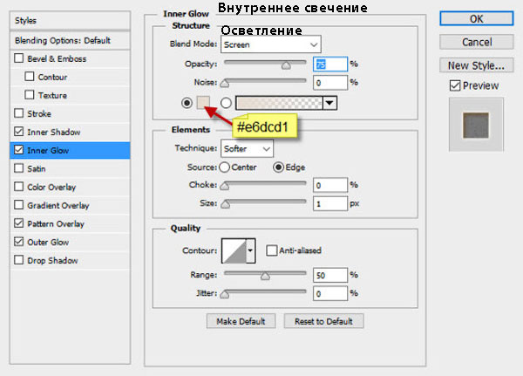Open the Technique Softer dropdown
This screenshot has height=376, width=523.
pos(247,148)
